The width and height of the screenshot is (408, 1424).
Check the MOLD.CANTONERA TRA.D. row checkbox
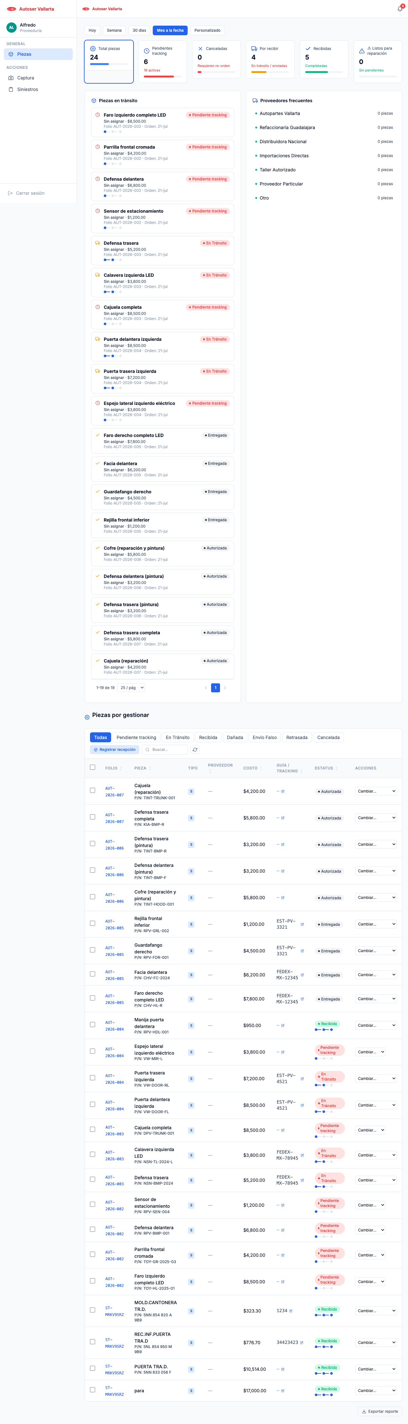coord(92,1310)
